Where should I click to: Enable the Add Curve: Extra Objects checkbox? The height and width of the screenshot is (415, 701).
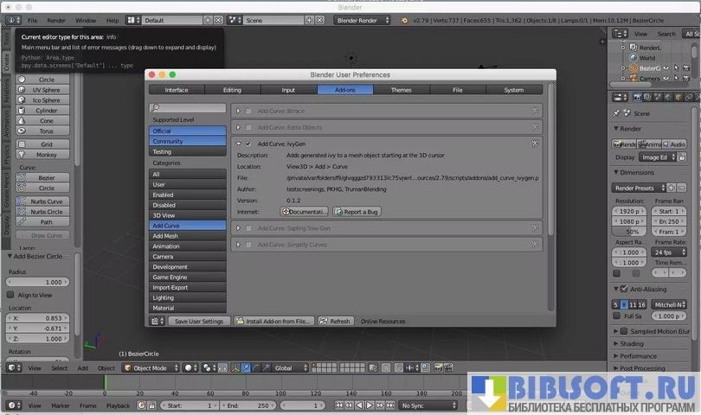point(248,127)
